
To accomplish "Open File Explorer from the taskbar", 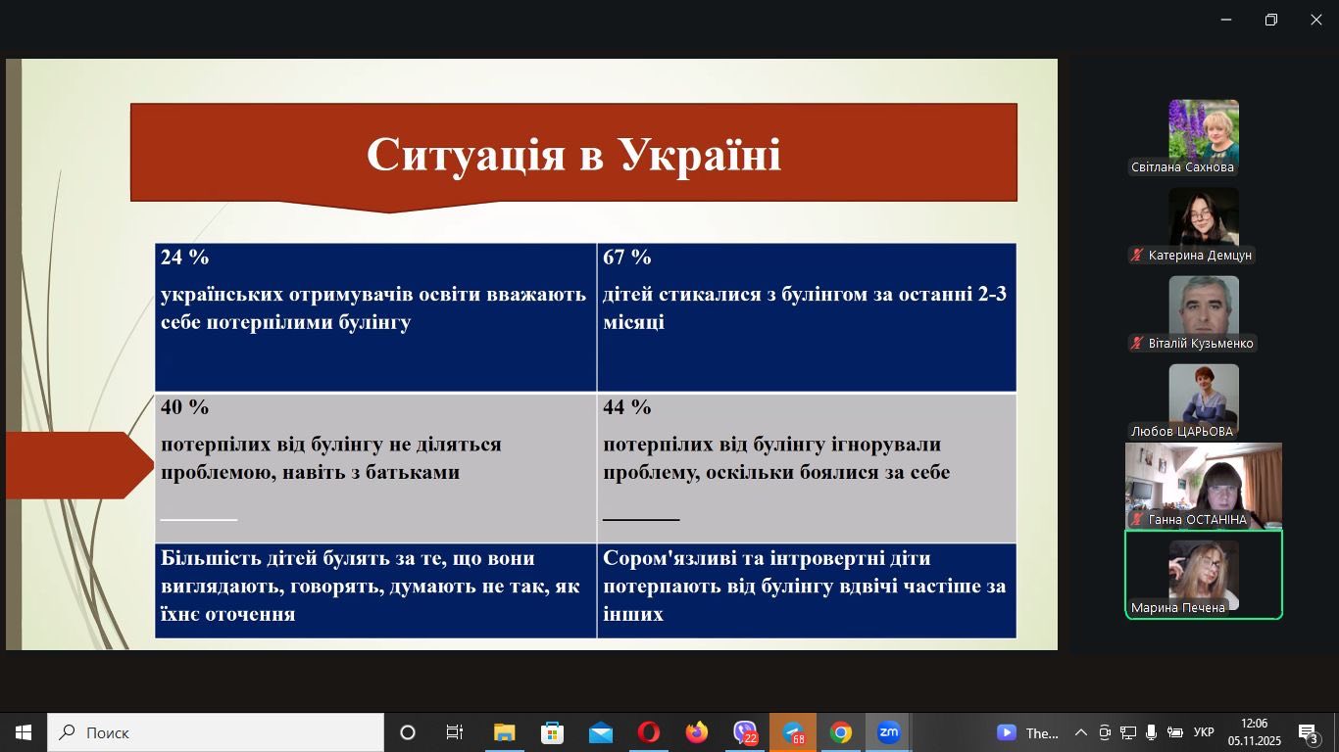I will [505, 732].
